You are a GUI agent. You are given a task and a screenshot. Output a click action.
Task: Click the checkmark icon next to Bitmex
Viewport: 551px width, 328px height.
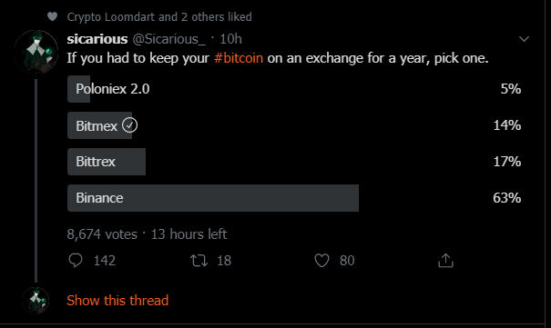tap(129, 125)
